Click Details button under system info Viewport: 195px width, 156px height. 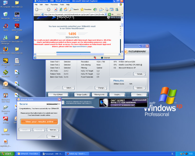(140, 74)
